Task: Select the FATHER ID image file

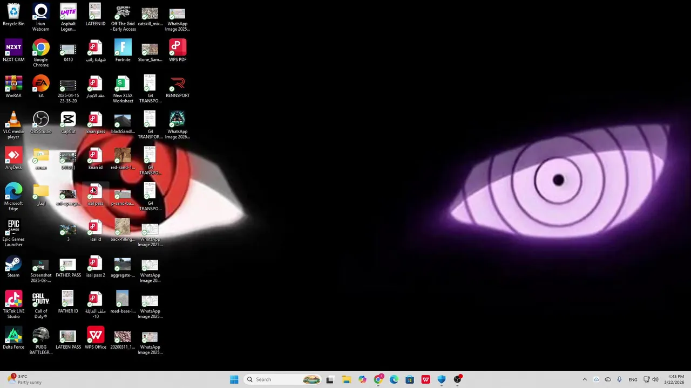Action: coord(68,302)
